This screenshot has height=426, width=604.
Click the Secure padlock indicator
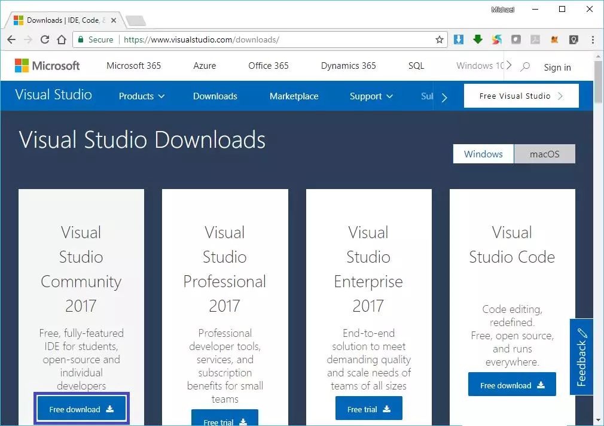coord(96,39)
